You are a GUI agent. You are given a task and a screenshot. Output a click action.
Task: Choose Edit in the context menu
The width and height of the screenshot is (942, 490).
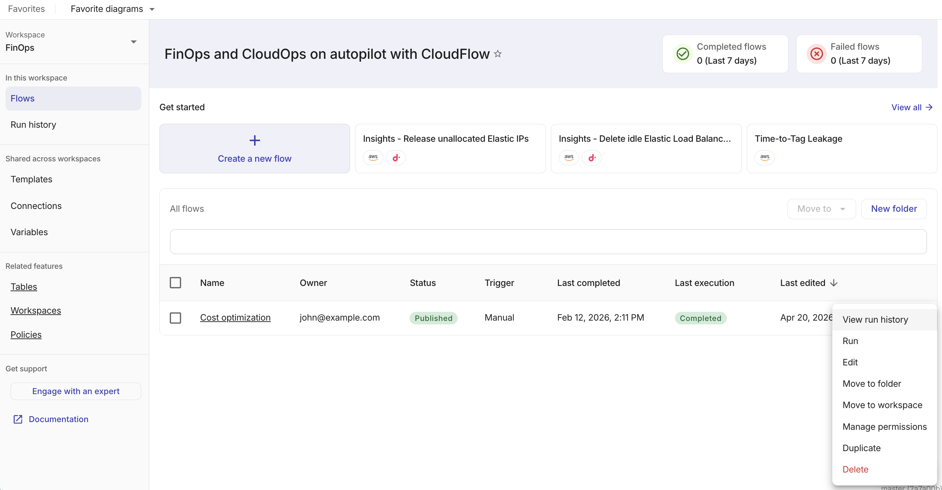884,362
